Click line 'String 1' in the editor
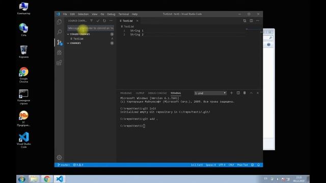Image resolution: width=326 pixels, height=183 pixels. 137,30
